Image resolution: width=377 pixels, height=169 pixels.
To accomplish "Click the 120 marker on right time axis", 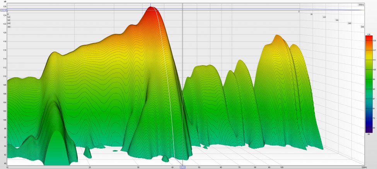I will click(x=324, y=17).
